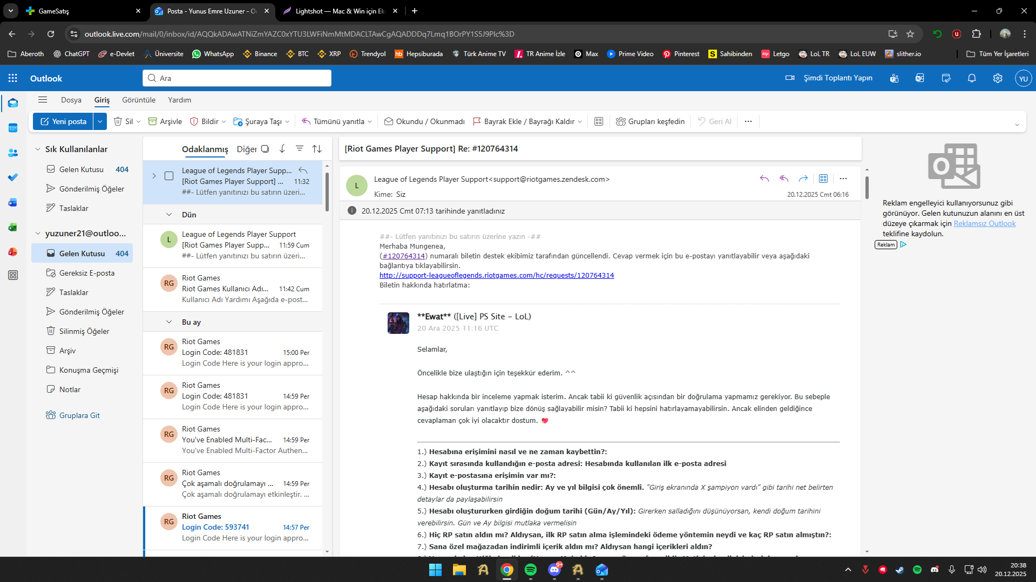Open the Word app icon in left rail
The height and width of the screenshot is (582, 1036).
[13, 202]
